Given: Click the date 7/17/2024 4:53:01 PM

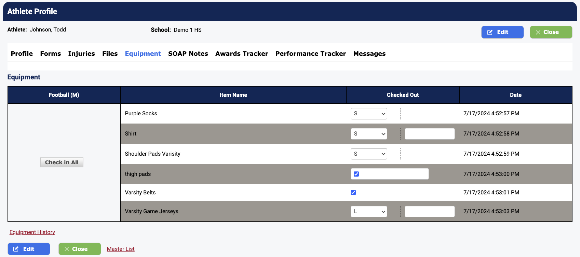Looking at the screenshot, I should tap(491, 193).
